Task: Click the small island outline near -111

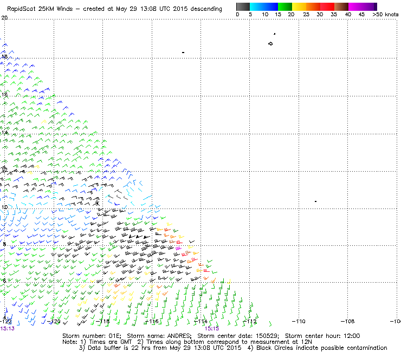Action: click(270, 44)
